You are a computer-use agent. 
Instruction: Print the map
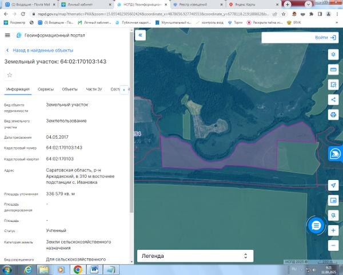click(333, 115)
